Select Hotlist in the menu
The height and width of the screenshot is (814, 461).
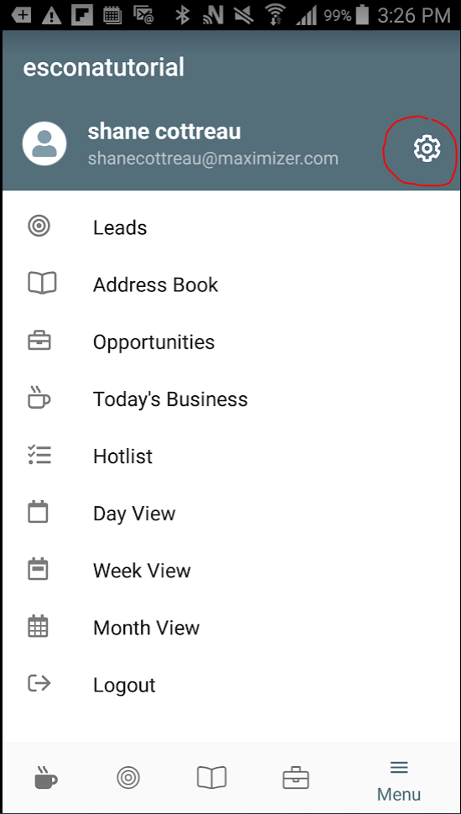pyautogui.click(x=230, y=456)
